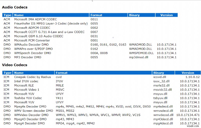
Task: Select Microsoft RLE entry
Action: (x=24, y=85)
